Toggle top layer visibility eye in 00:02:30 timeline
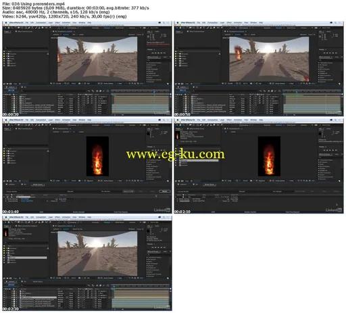 tap(4, 291)
